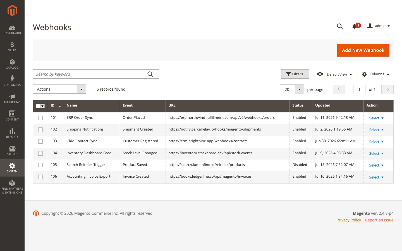Open the Sales sidebar menu
The width and height of the screenshot is (402, 251).
[x=12, y=47]
